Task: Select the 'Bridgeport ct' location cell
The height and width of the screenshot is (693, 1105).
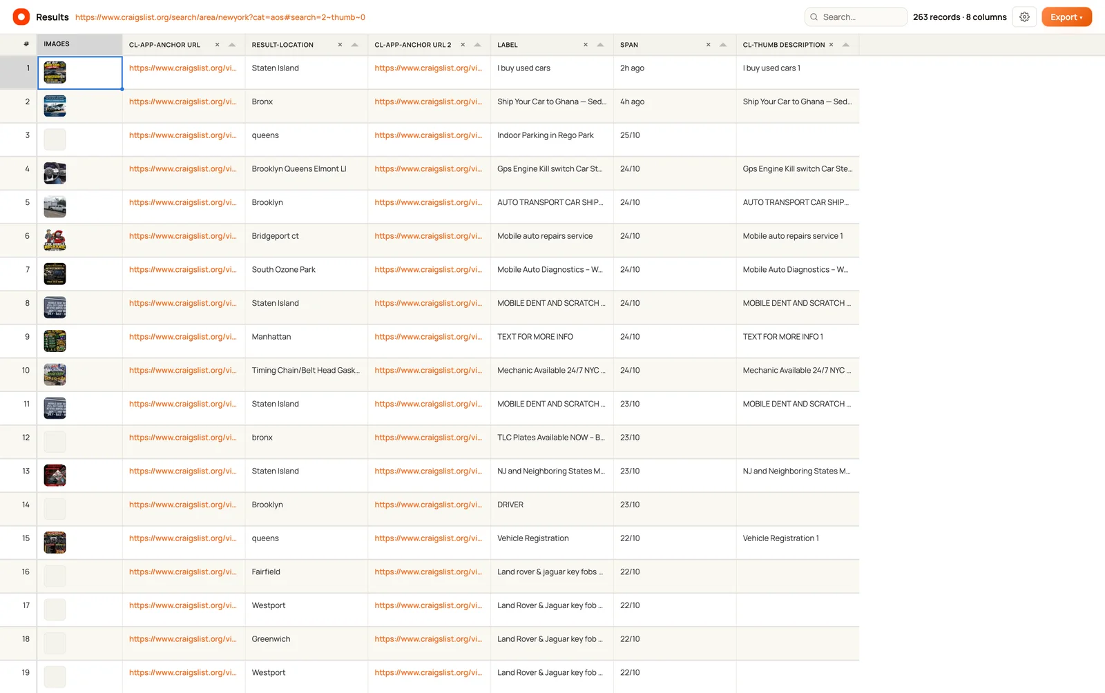Action: [307, 240]
